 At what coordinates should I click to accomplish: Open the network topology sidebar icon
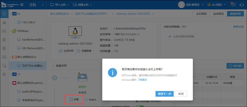point(4,22)
